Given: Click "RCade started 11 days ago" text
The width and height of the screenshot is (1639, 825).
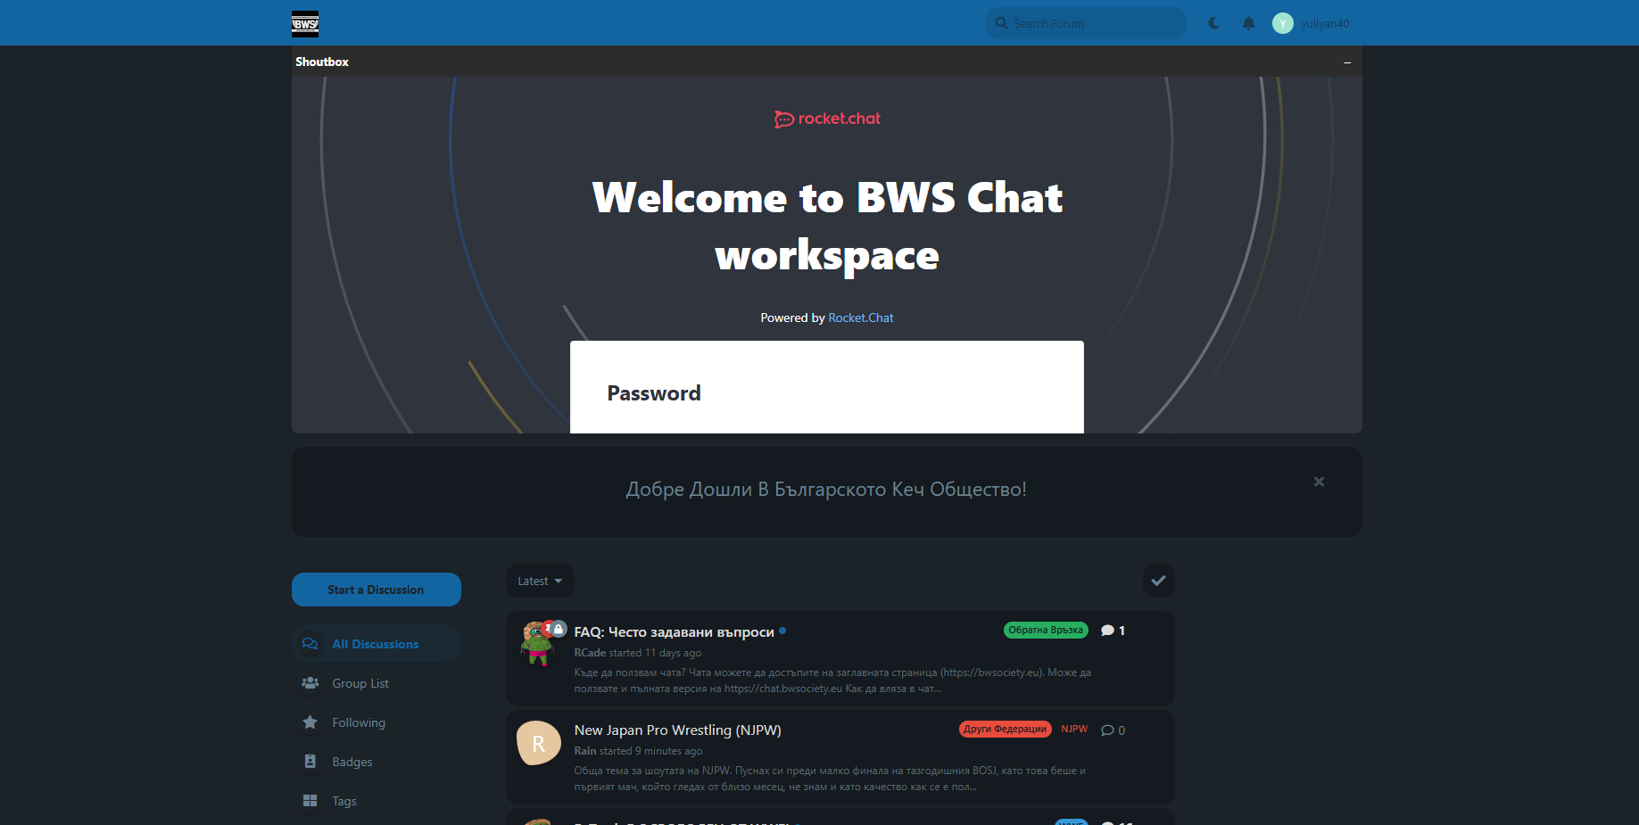Looking at the screenshot, I should click(637, 653).
